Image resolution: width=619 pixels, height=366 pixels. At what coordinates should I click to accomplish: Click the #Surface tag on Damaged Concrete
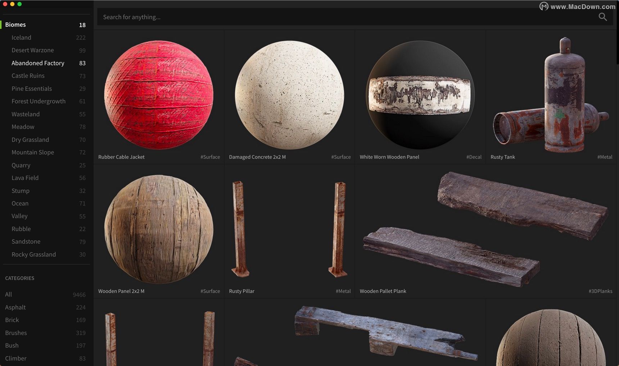[341, 157]
